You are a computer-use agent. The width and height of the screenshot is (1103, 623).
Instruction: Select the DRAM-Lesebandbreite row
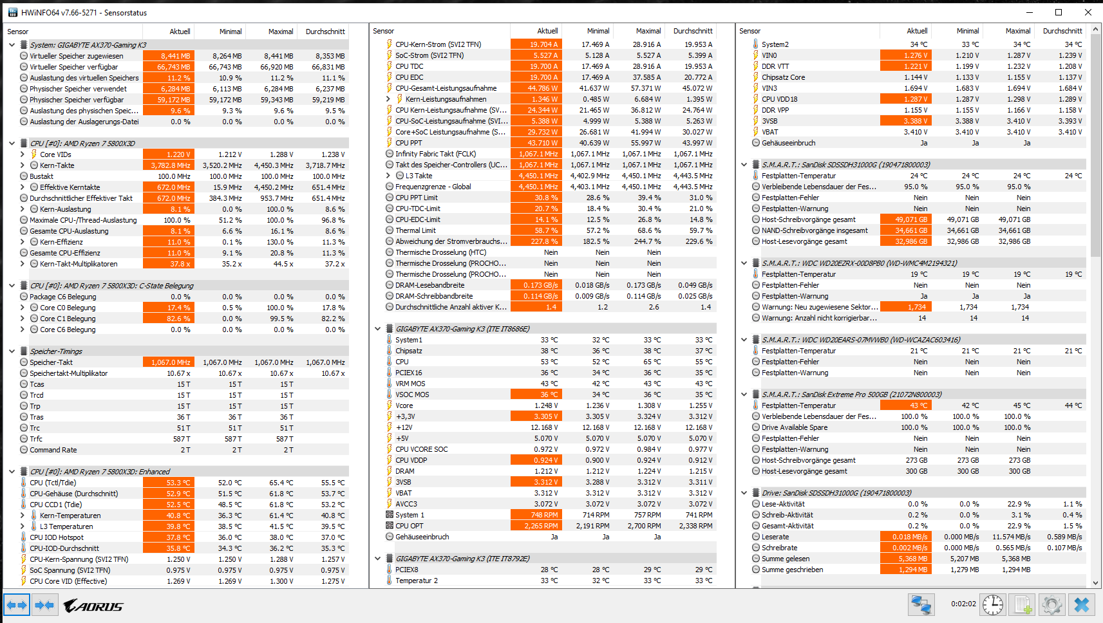[549, 285]
